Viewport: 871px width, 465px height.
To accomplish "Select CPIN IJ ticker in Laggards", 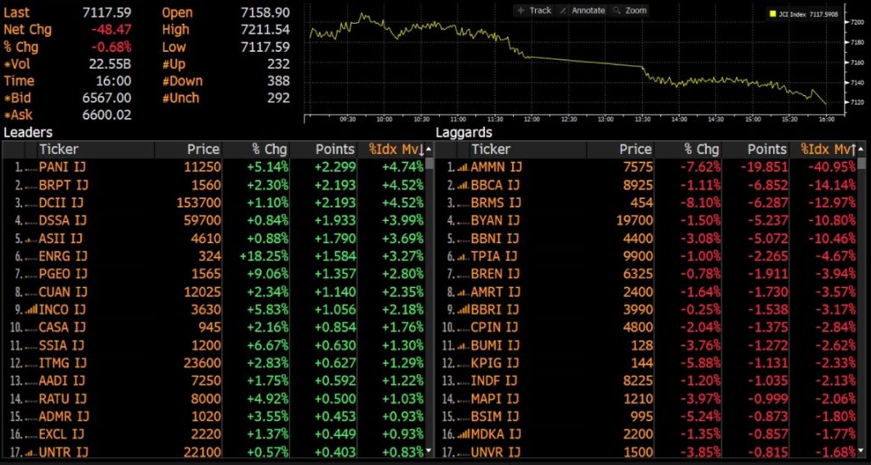I will pyautogui.click(x=493, y=326).
